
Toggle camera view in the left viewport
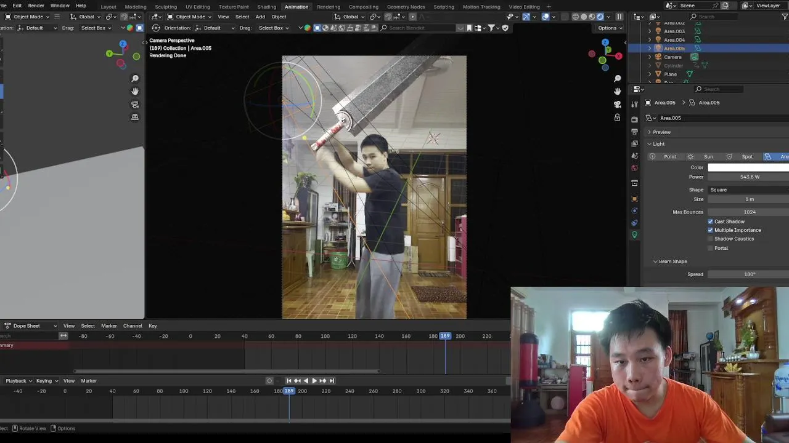(135, 105)
